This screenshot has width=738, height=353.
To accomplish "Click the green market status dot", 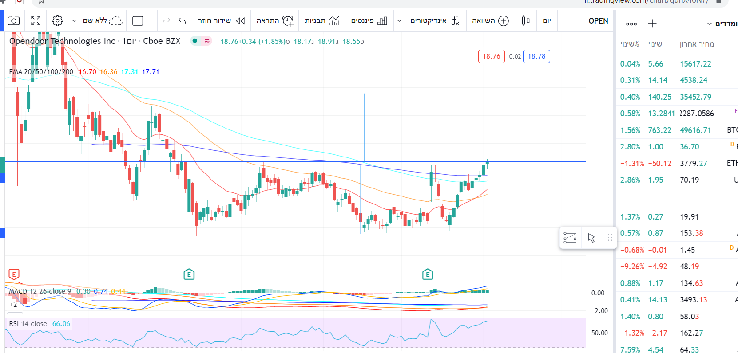I will [x=194, y=41].
